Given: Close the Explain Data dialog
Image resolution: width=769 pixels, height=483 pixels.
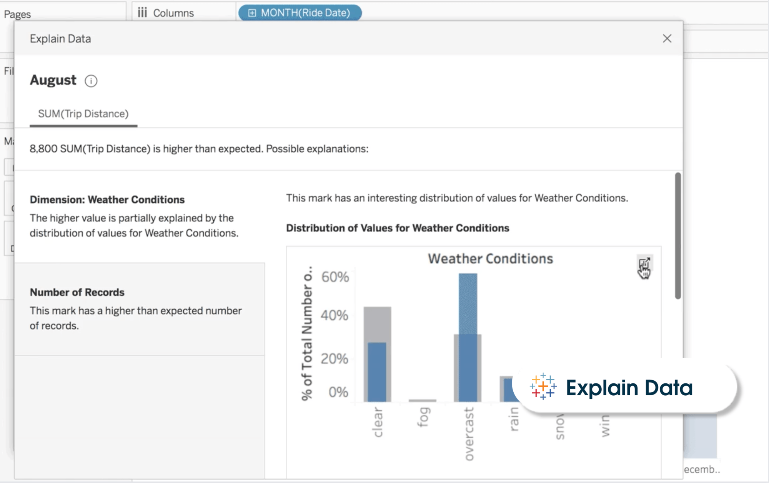Looking at the screenshot, I should [667, 38].
